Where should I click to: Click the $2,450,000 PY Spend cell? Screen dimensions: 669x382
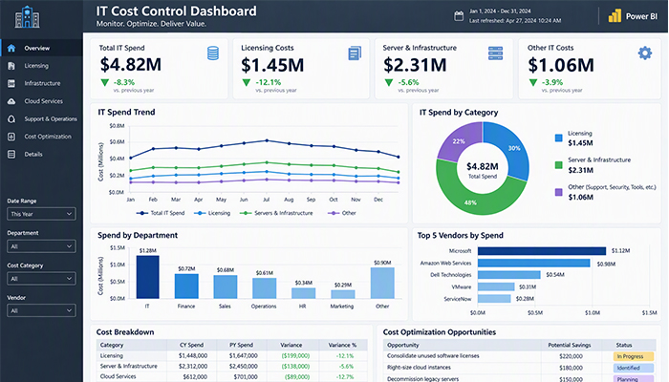pos(243,366)
